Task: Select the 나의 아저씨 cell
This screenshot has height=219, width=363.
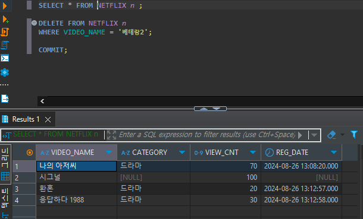Action: click(76, 166)
